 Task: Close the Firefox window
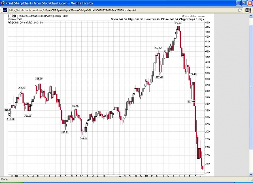coord(250,3)
